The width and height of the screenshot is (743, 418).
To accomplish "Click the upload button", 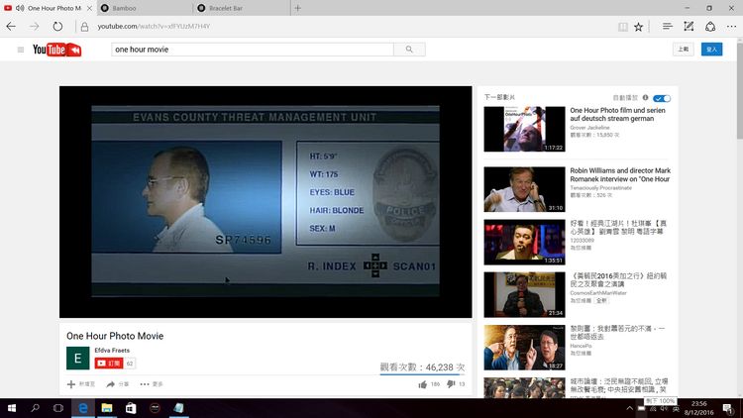I will [x=683, y=50].
